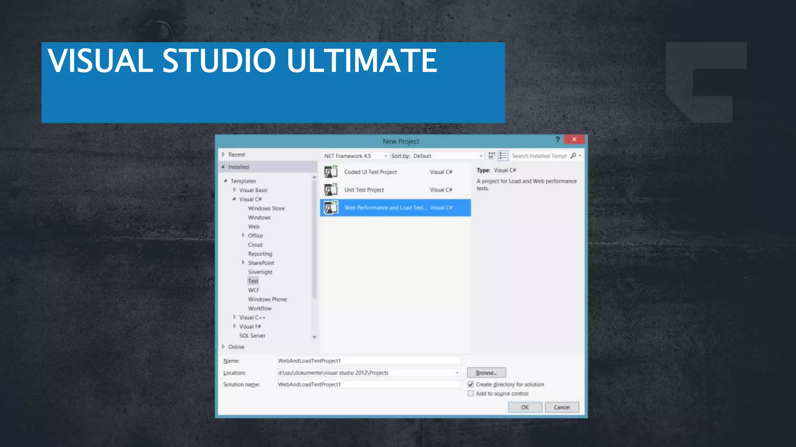Select Windows Store template category
Screen dimensions: 796x447
(266, 208)
